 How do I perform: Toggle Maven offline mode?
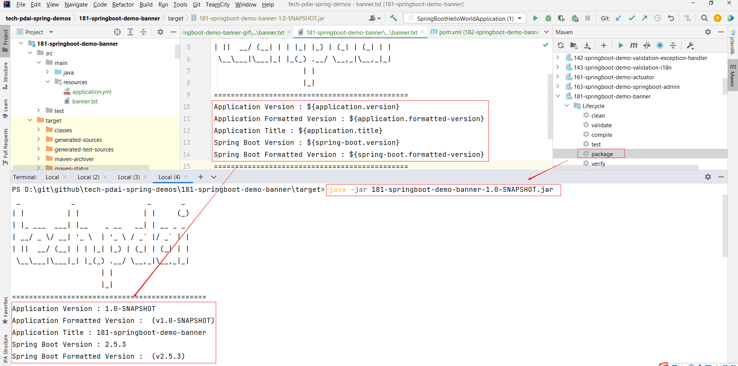coord(647,45)
